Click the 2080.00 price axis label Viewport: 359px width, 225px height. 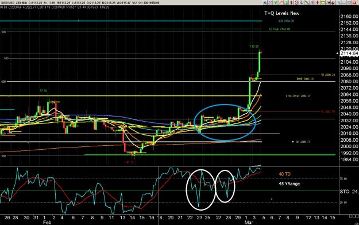[349, 82]
